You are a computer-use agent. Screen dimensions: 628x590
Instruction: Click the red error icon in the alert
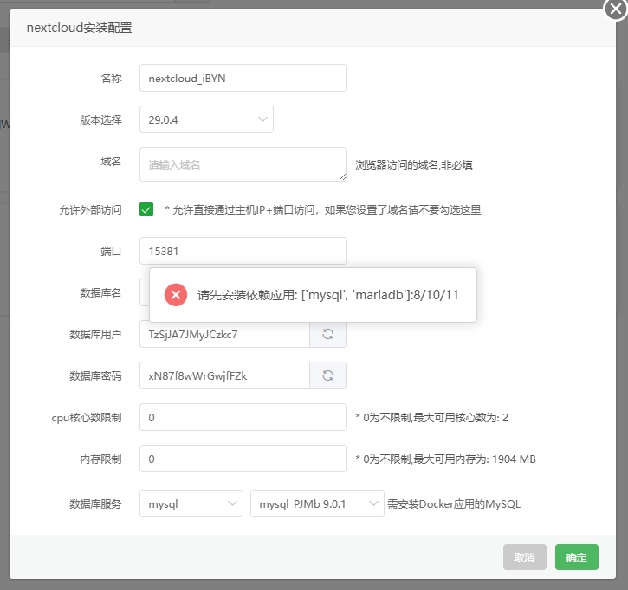pos(176,295)
